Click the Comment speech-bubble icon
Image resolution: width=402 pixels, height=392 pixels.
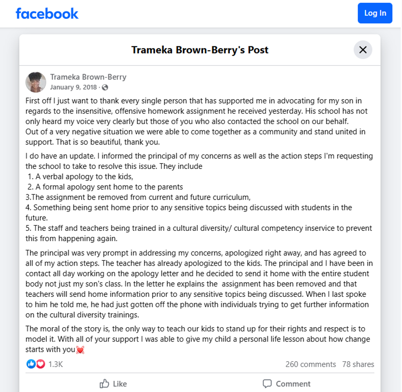[x=267, y=383]
